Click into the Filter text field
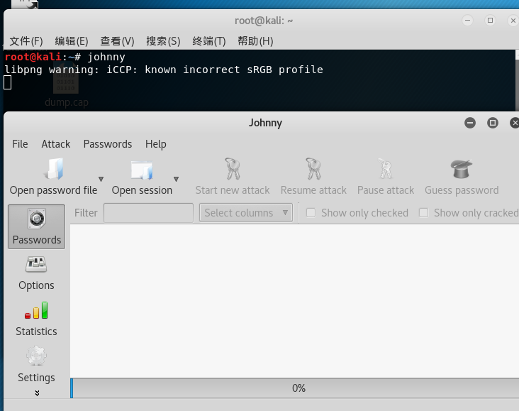 pyautogui.click(x=148, y=213)
